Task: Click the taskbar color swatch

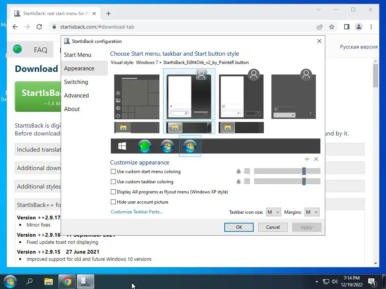Action: pos(247,181)
